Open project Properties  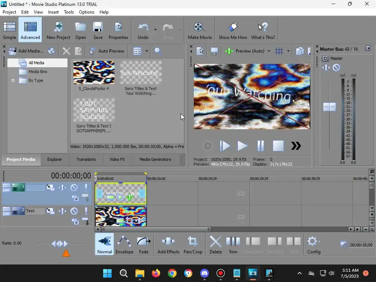(x=118, y=30)
